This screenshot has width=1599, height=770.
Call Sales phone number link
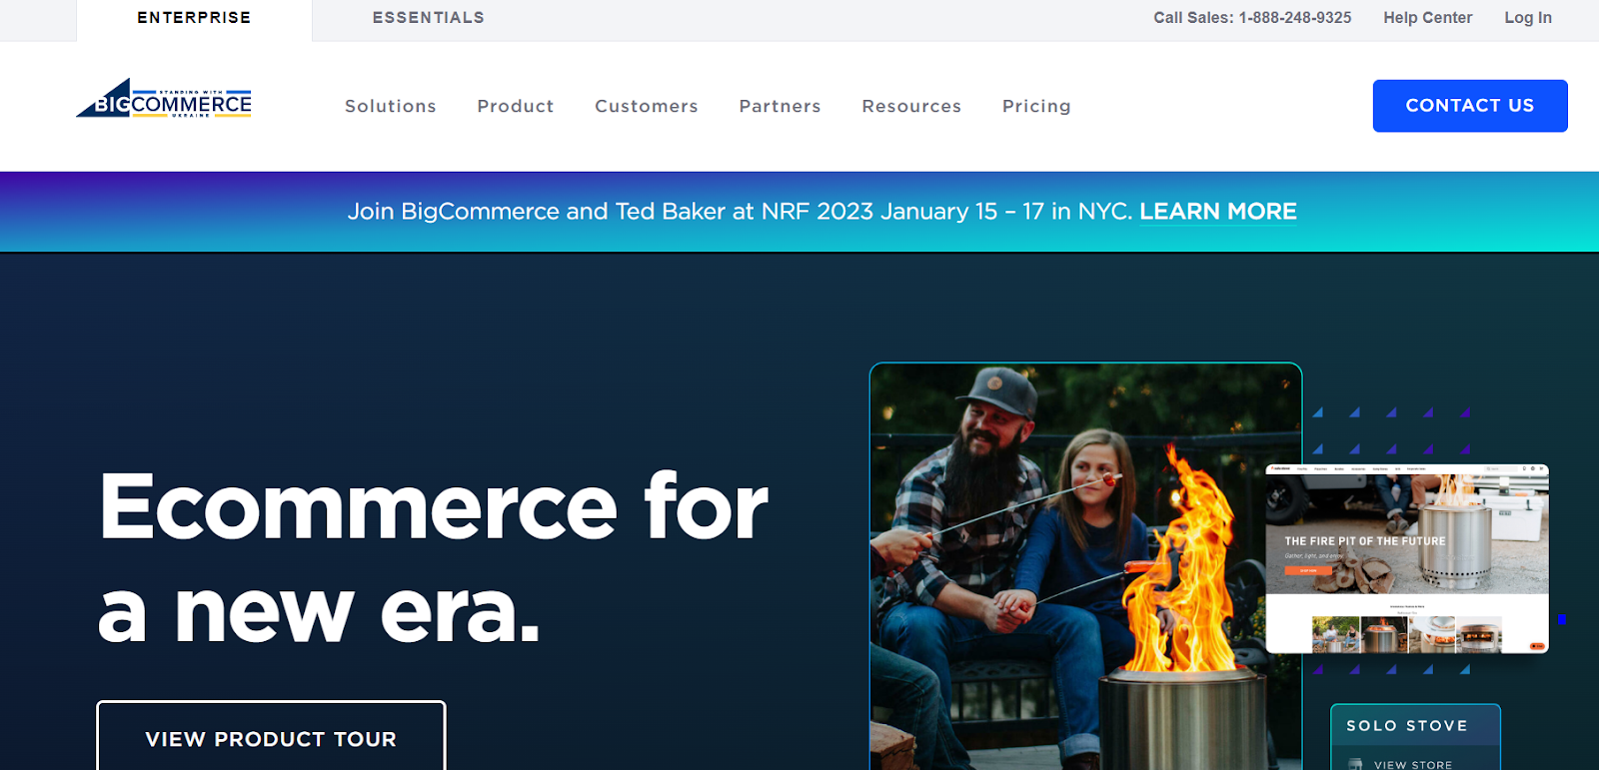click(1252, 18)
